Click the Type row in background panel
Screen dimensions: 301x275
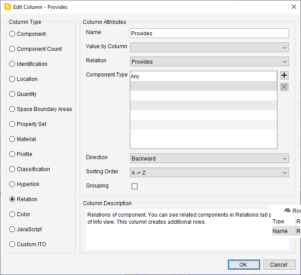(x=286, y=222)
